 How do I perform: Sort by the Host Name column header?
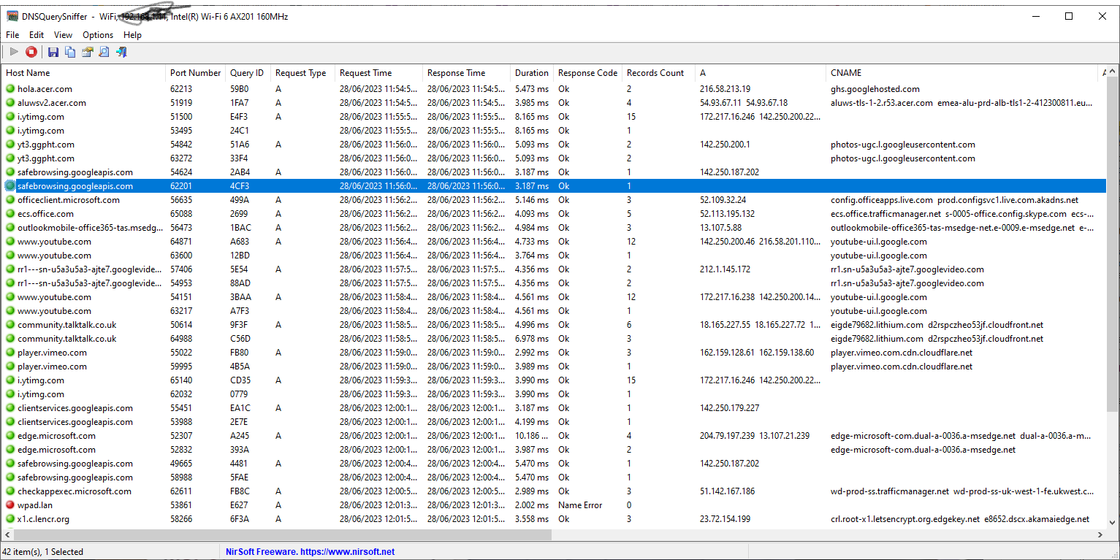[x=28, y=73]
